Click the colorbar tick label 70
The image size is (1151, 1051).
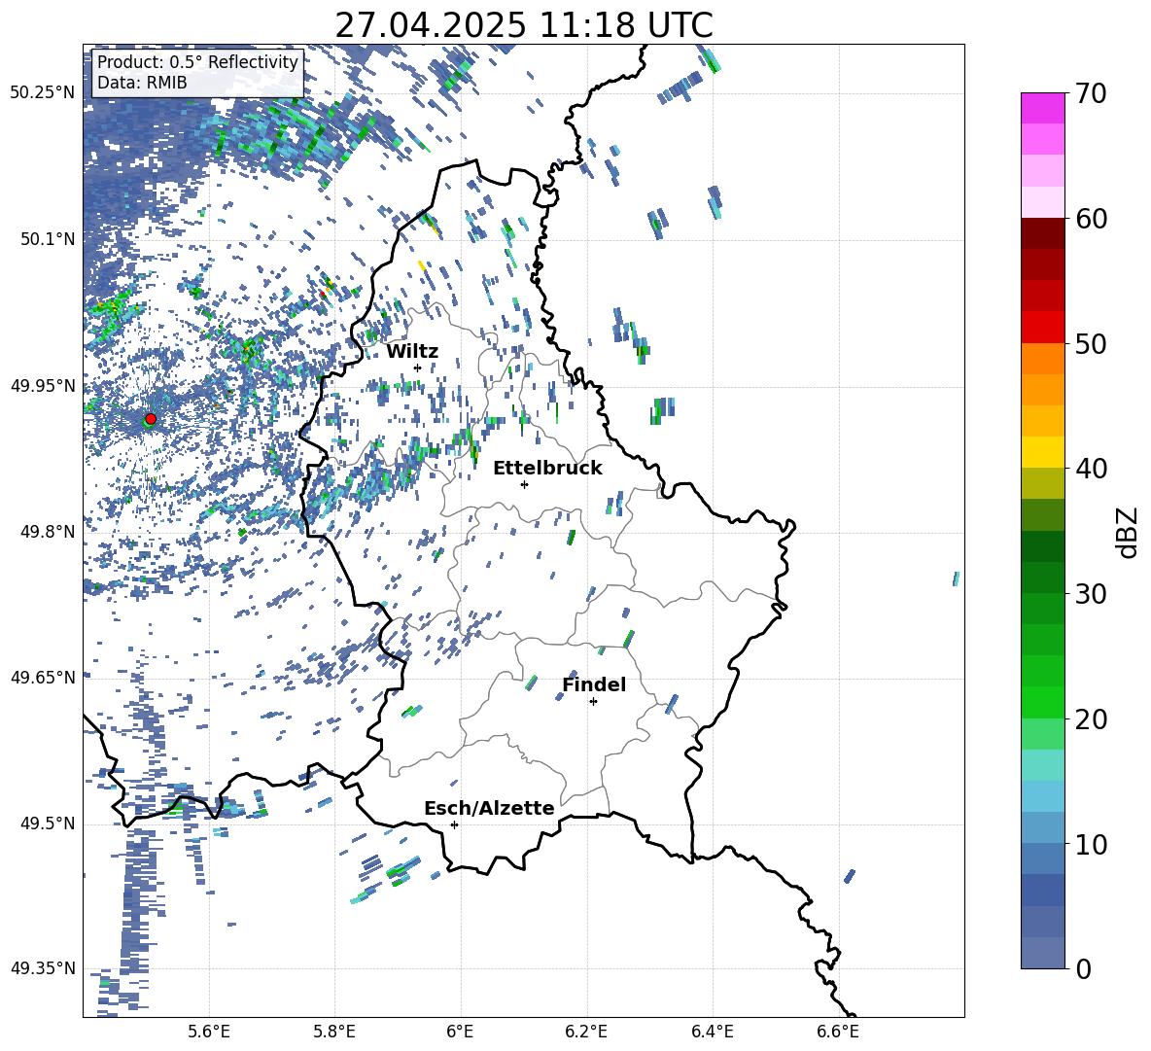coord(1091,94)
